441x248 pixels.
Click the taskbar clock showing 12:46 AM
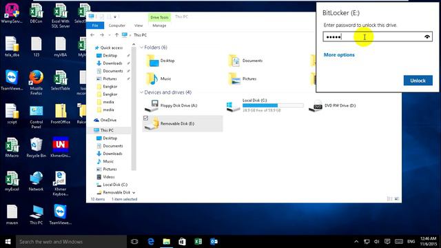[x=428, y=242]
